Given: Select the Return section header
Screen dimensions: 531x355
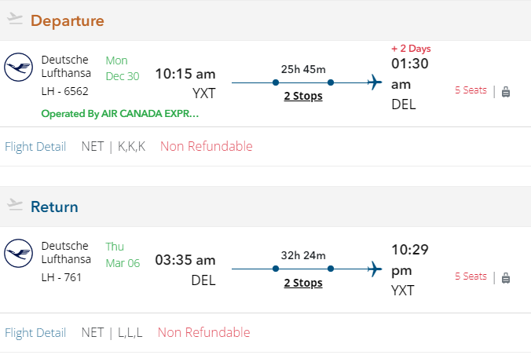Looking at the screenshot, I should (54, 207).
